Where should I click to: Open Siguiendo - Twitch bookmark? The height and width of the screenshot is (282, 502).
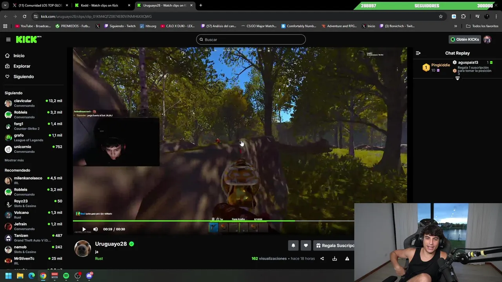(120, 26)
